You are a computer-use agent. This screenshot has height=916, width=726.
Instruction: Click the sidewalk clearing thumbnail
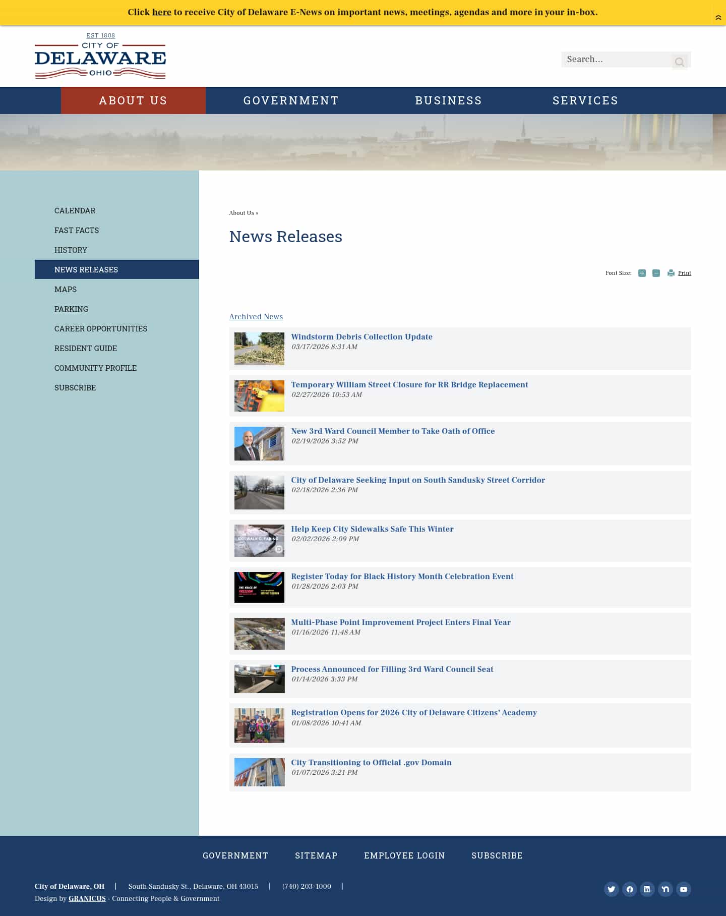(259, 541)
